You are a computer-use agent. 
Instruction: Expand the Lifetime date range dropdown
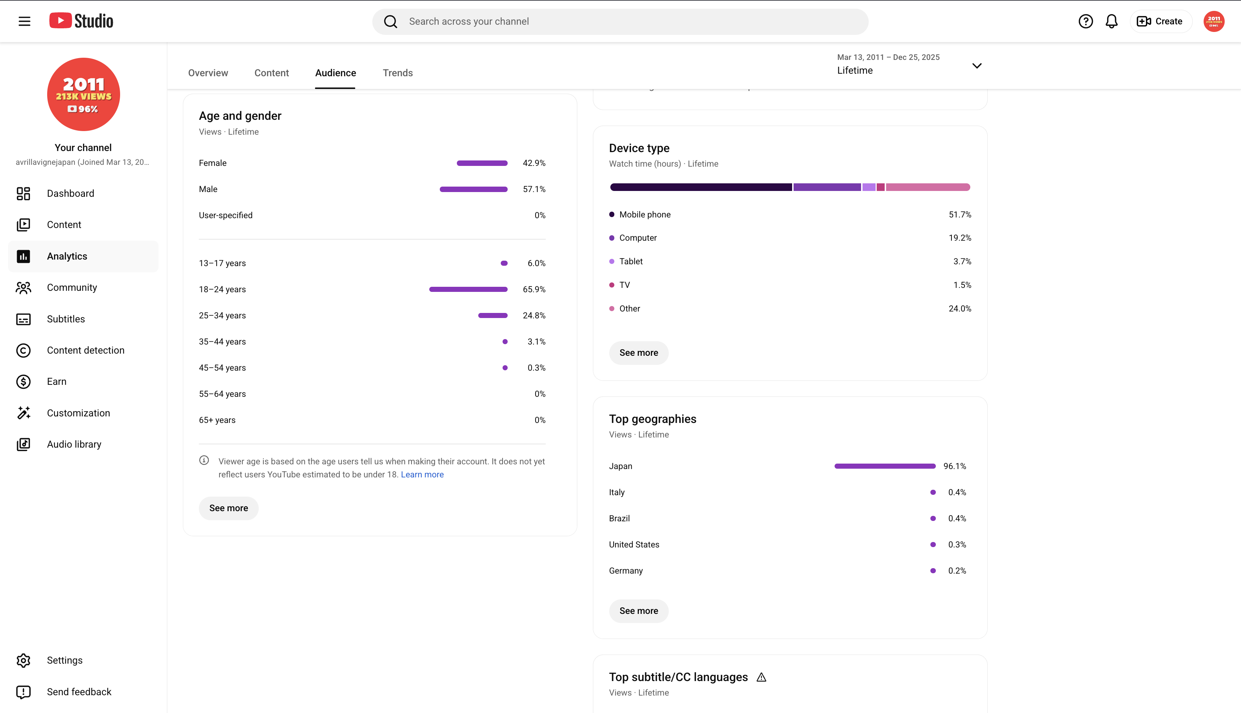click(909, 65)
